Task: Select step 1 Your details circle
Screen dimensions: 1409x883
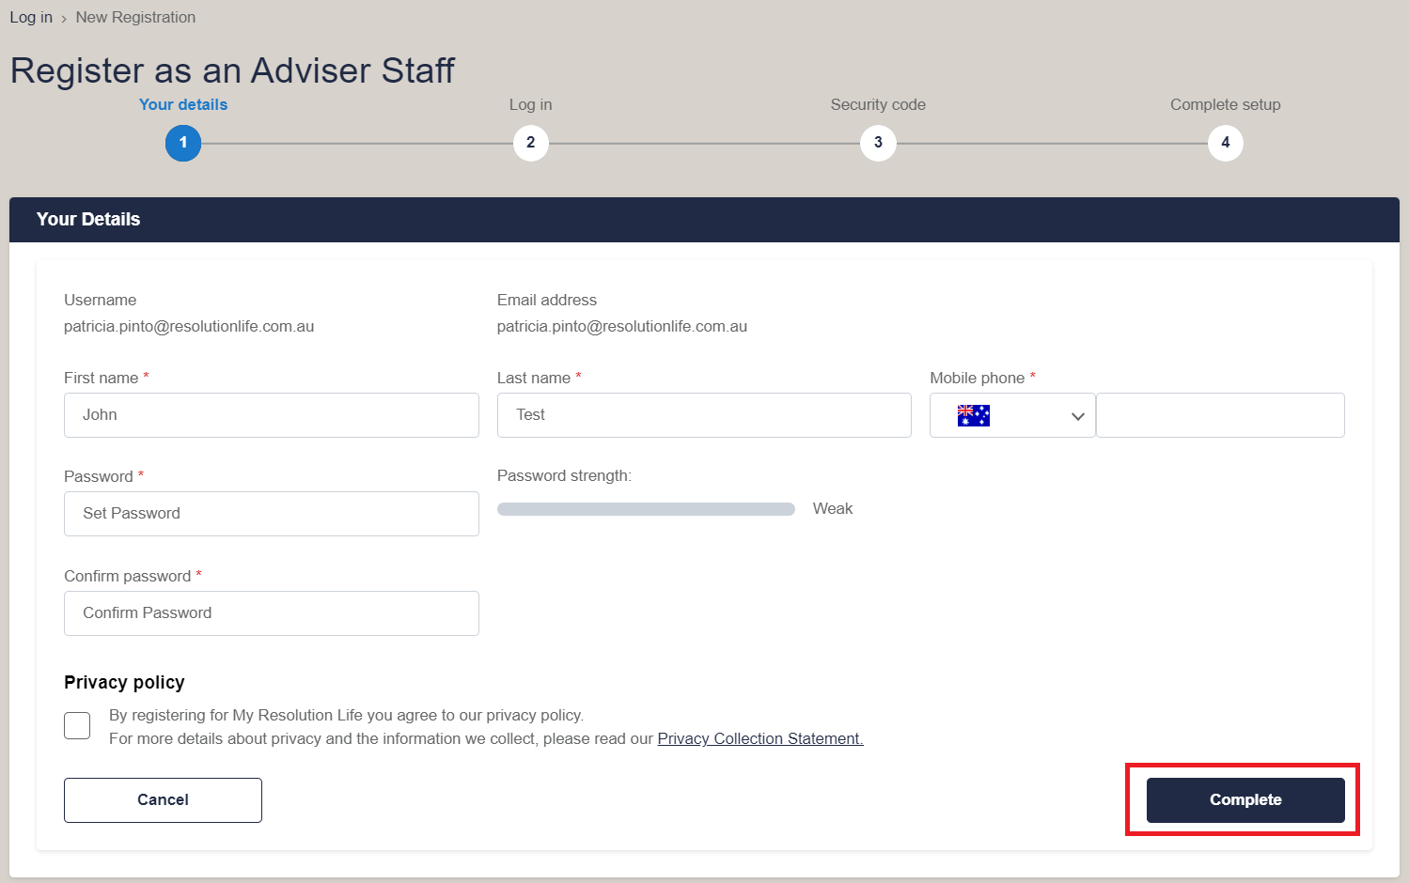Action: 183,143
